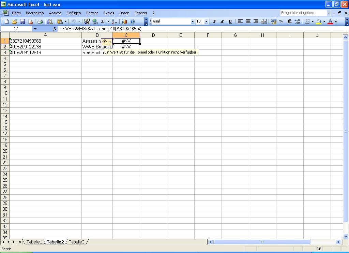This screenshot has height=253, width=349.
Task: Click the Fill Color paint bucket
Action: pos(319,21)
